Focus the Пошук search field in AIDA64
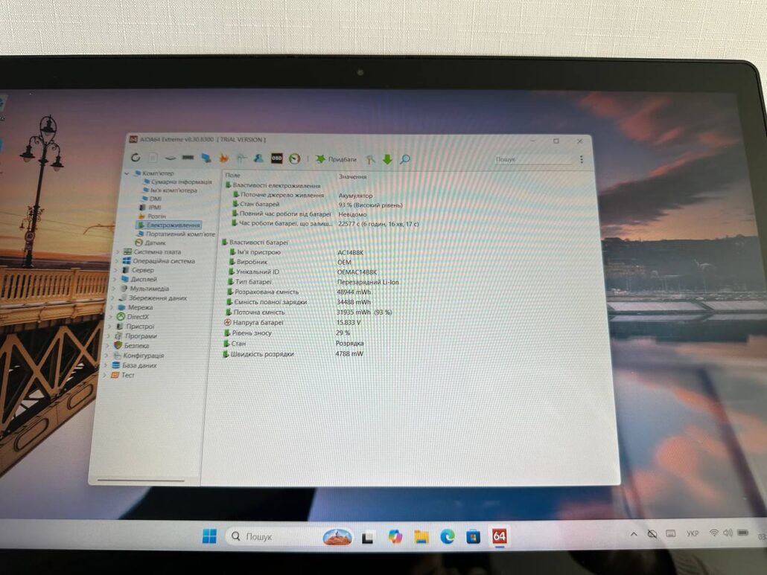 (532, 159)
